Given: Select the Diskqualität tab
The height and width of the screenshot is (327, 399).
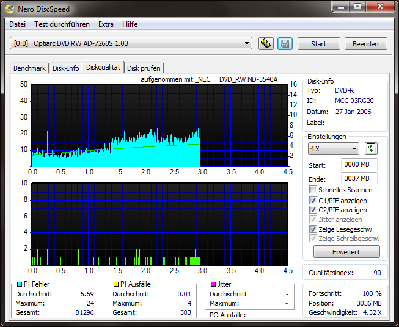Looking at the screenshot, I should [103, 67].
